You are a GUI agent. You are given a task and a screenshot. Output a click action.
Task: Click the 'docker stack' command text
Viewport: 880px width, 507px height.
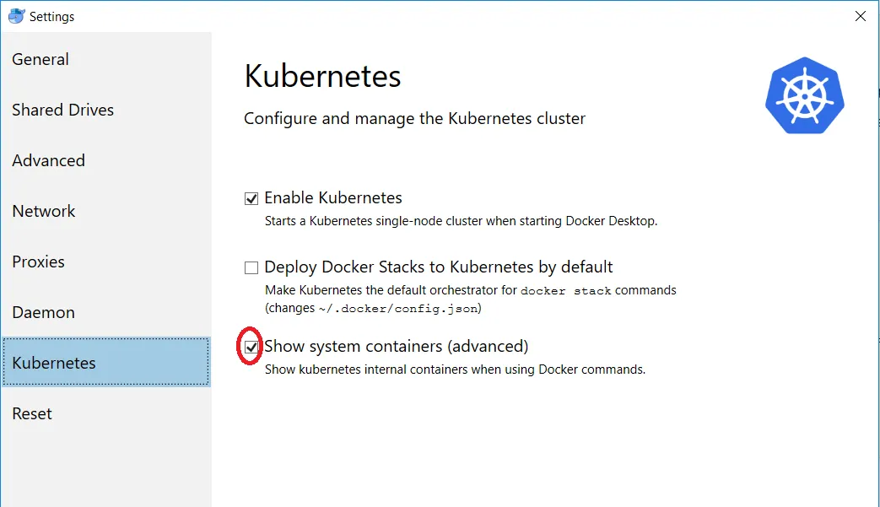565,291
